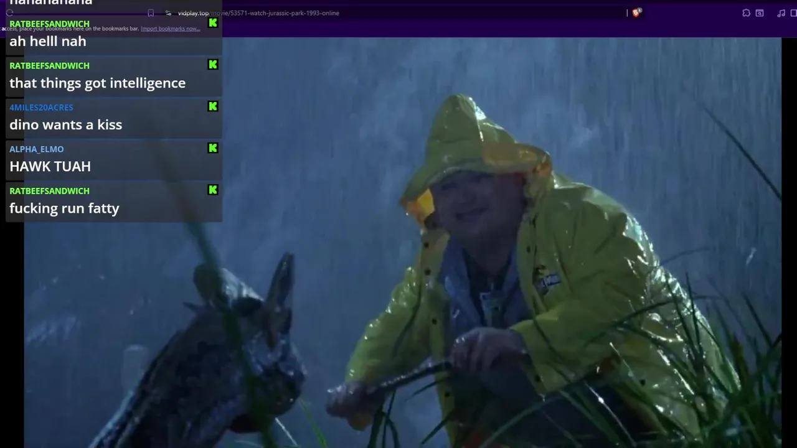
Task: Select username RATBEEFSANDWICH above 'ah helll nah'
Action: coord(49,24)
